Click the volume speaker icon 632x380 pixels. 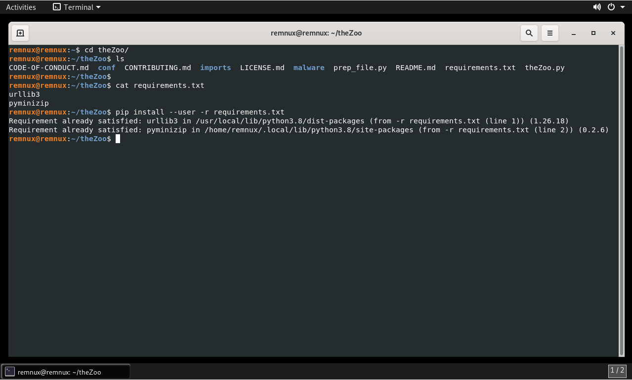pos(597,7)
